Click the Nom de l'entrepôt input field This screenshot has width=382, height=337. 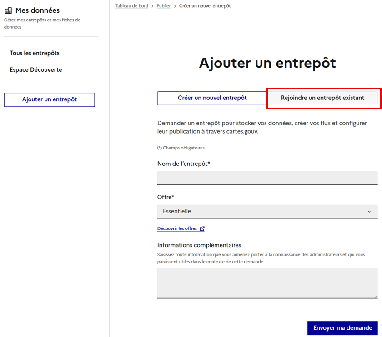point(267,178)
